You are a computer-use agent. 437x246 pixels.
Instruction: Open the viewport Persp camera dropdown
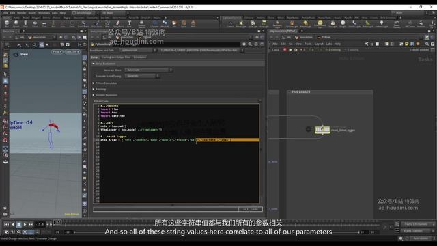(57, 52)
